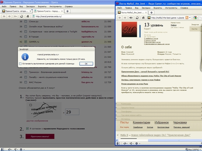This screenshot has height=151, width=202.
Task: Click the back arrow in the right Opera window
Action: [120, 18]
